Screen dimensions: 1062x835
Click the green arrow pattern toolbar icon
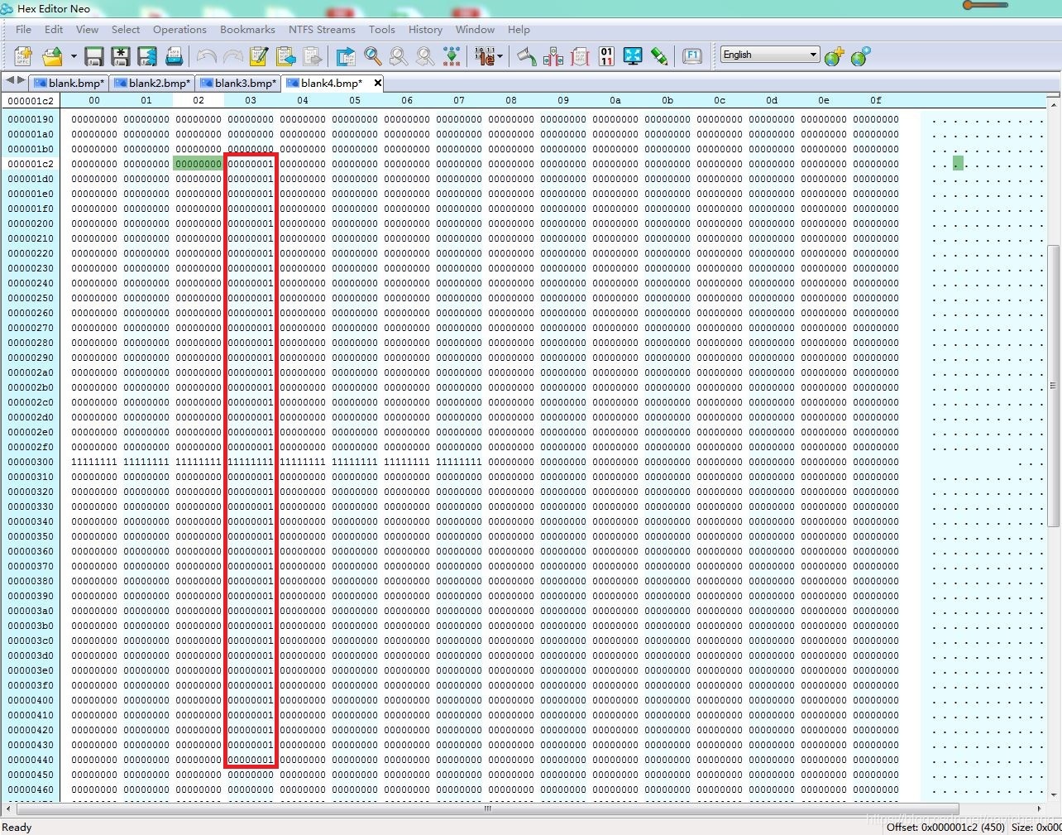click(x=452, y=56)
